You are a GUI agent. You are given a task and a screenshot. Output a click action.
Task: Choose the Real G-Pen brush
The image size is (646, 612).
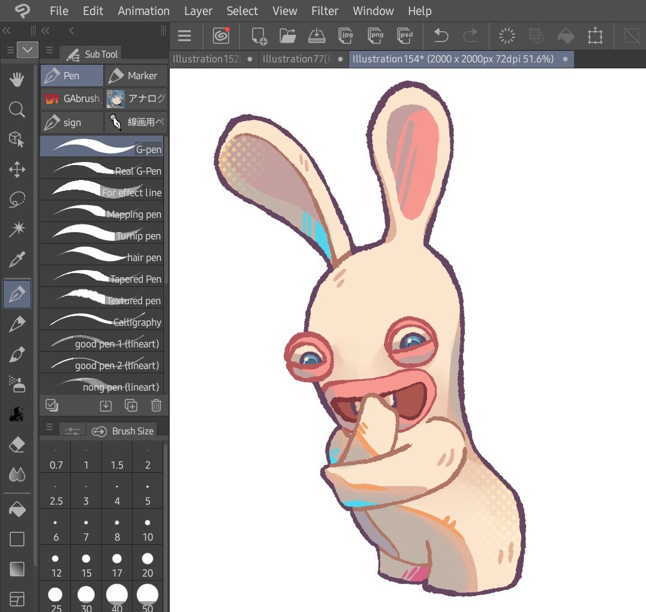pyautogui.click(x=102, y=169)
